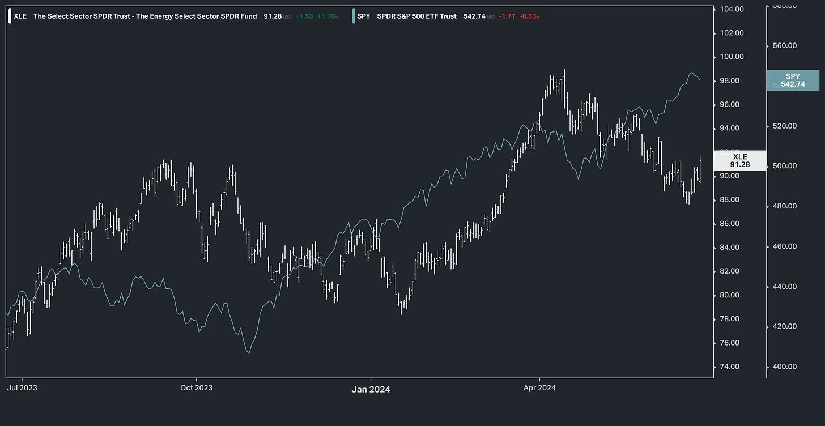The height and width of the screenshot is (426, 825).
Task: Click the Oct 2023 date label
Action: [196, 389]
